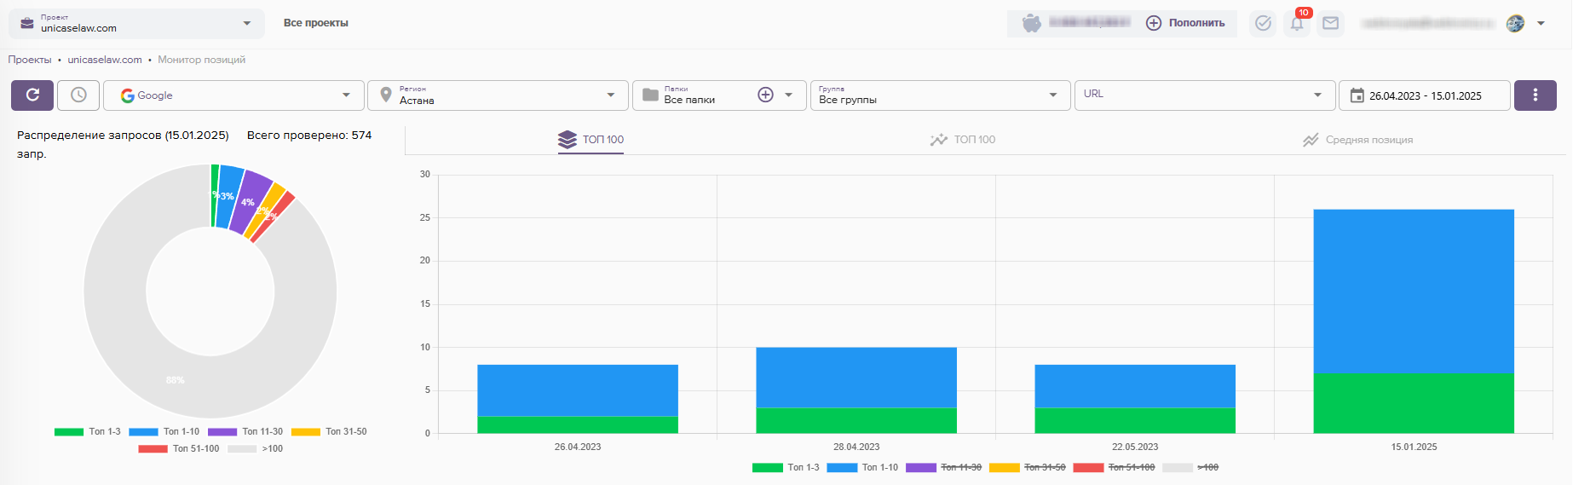The width and height of the screenshot is (1573, 485).
Task: Click the user avatar icon
Action: point(1515,24)
